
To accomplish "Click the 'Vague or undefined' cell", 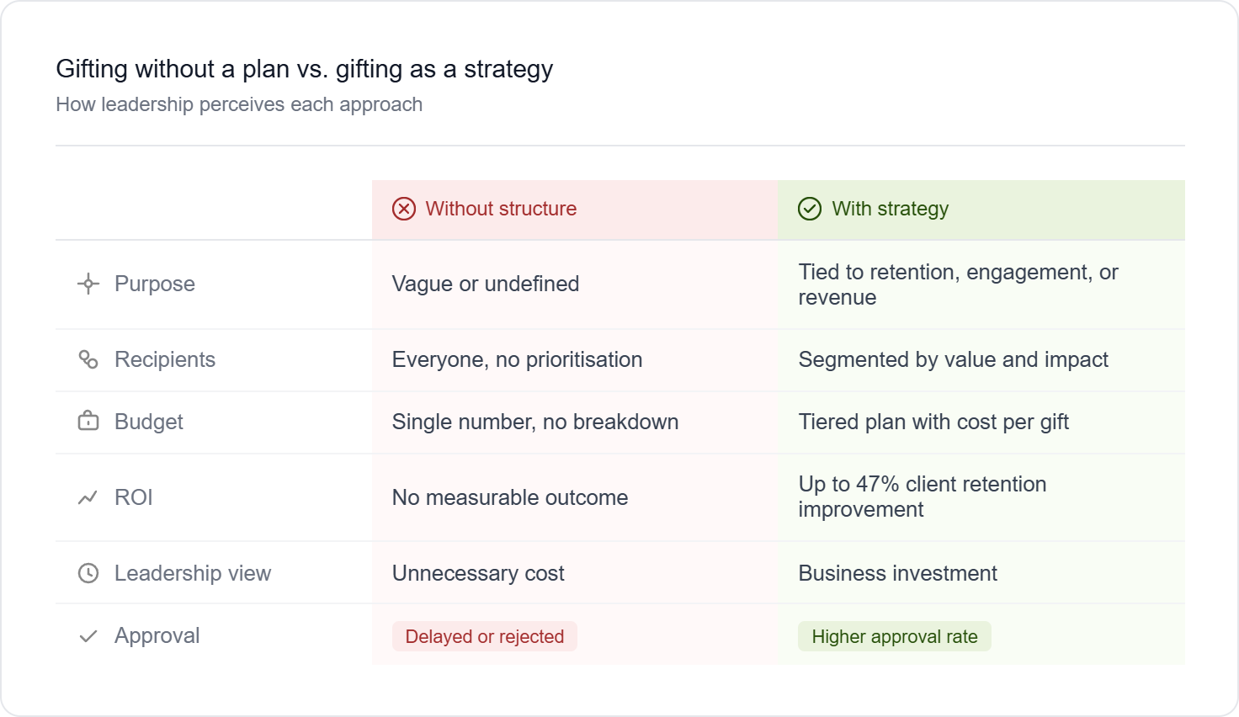I will tap(486, 284).
